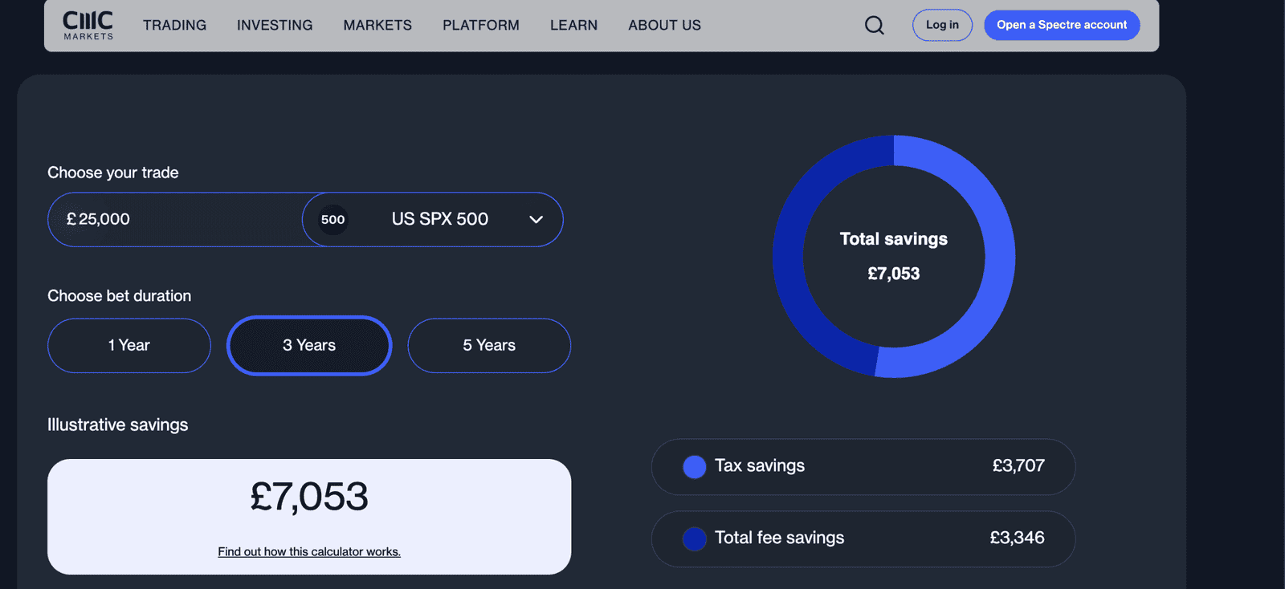Open the MARKETS menu

point(377,26)
